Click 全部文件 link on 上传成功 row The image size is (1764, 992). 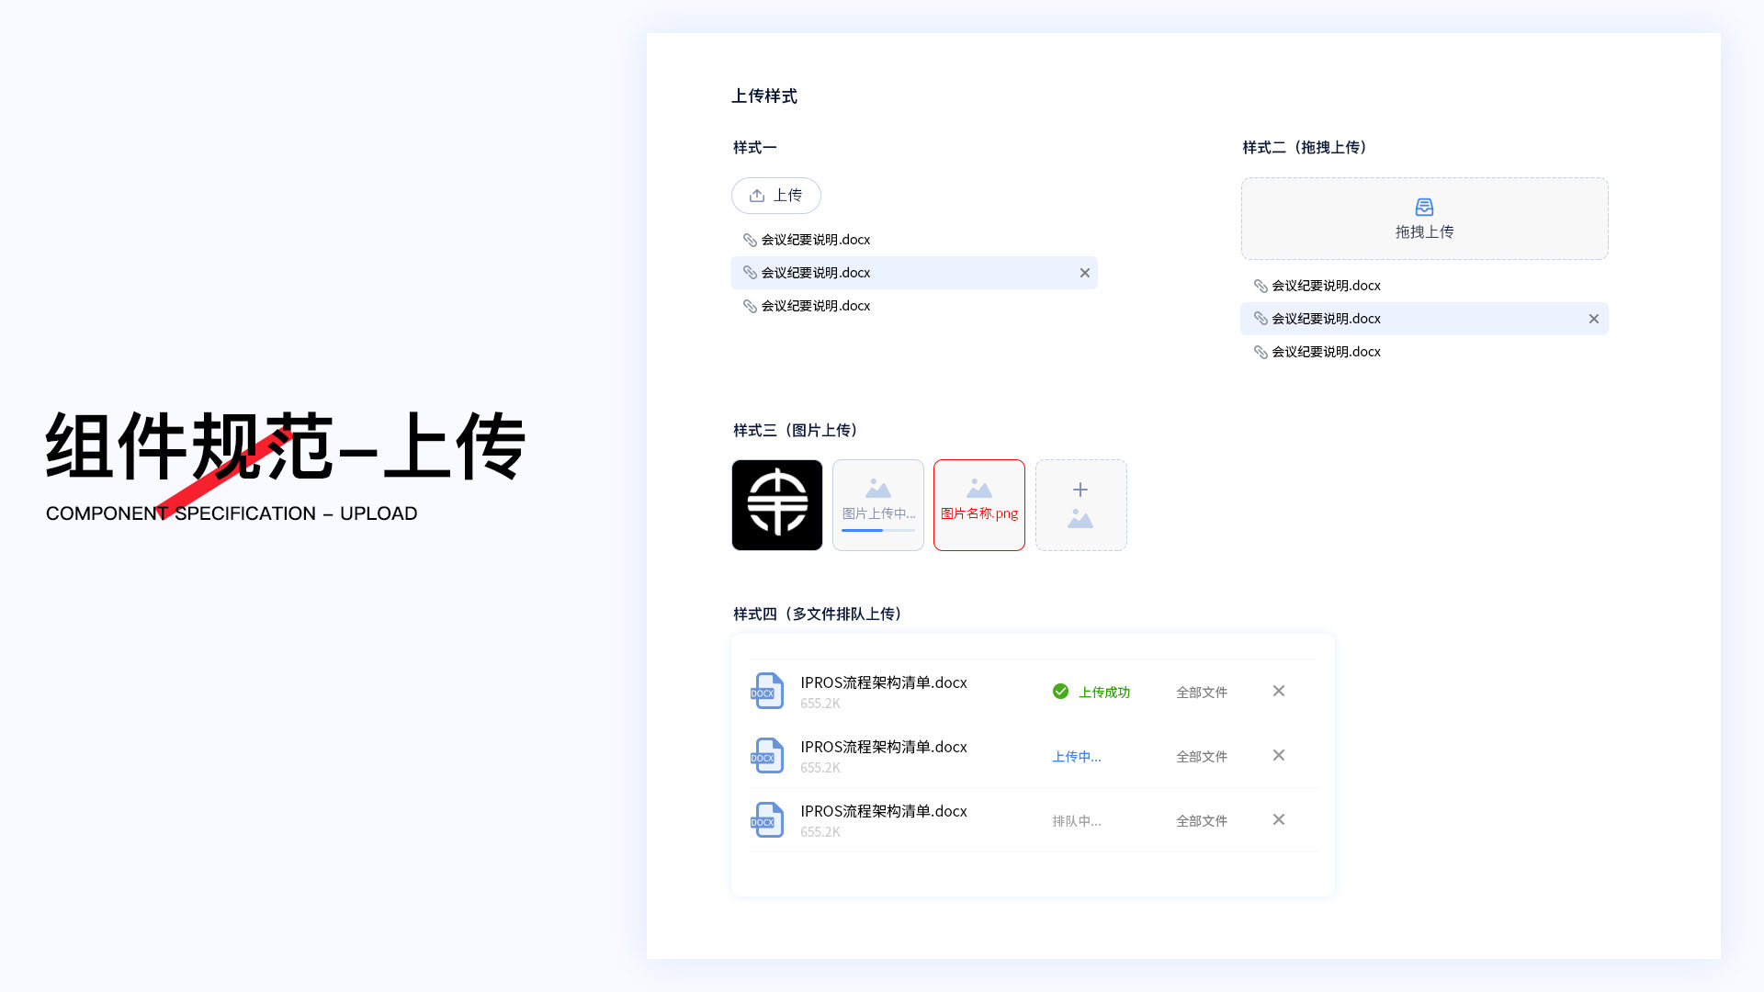(x=1201, y=693)
